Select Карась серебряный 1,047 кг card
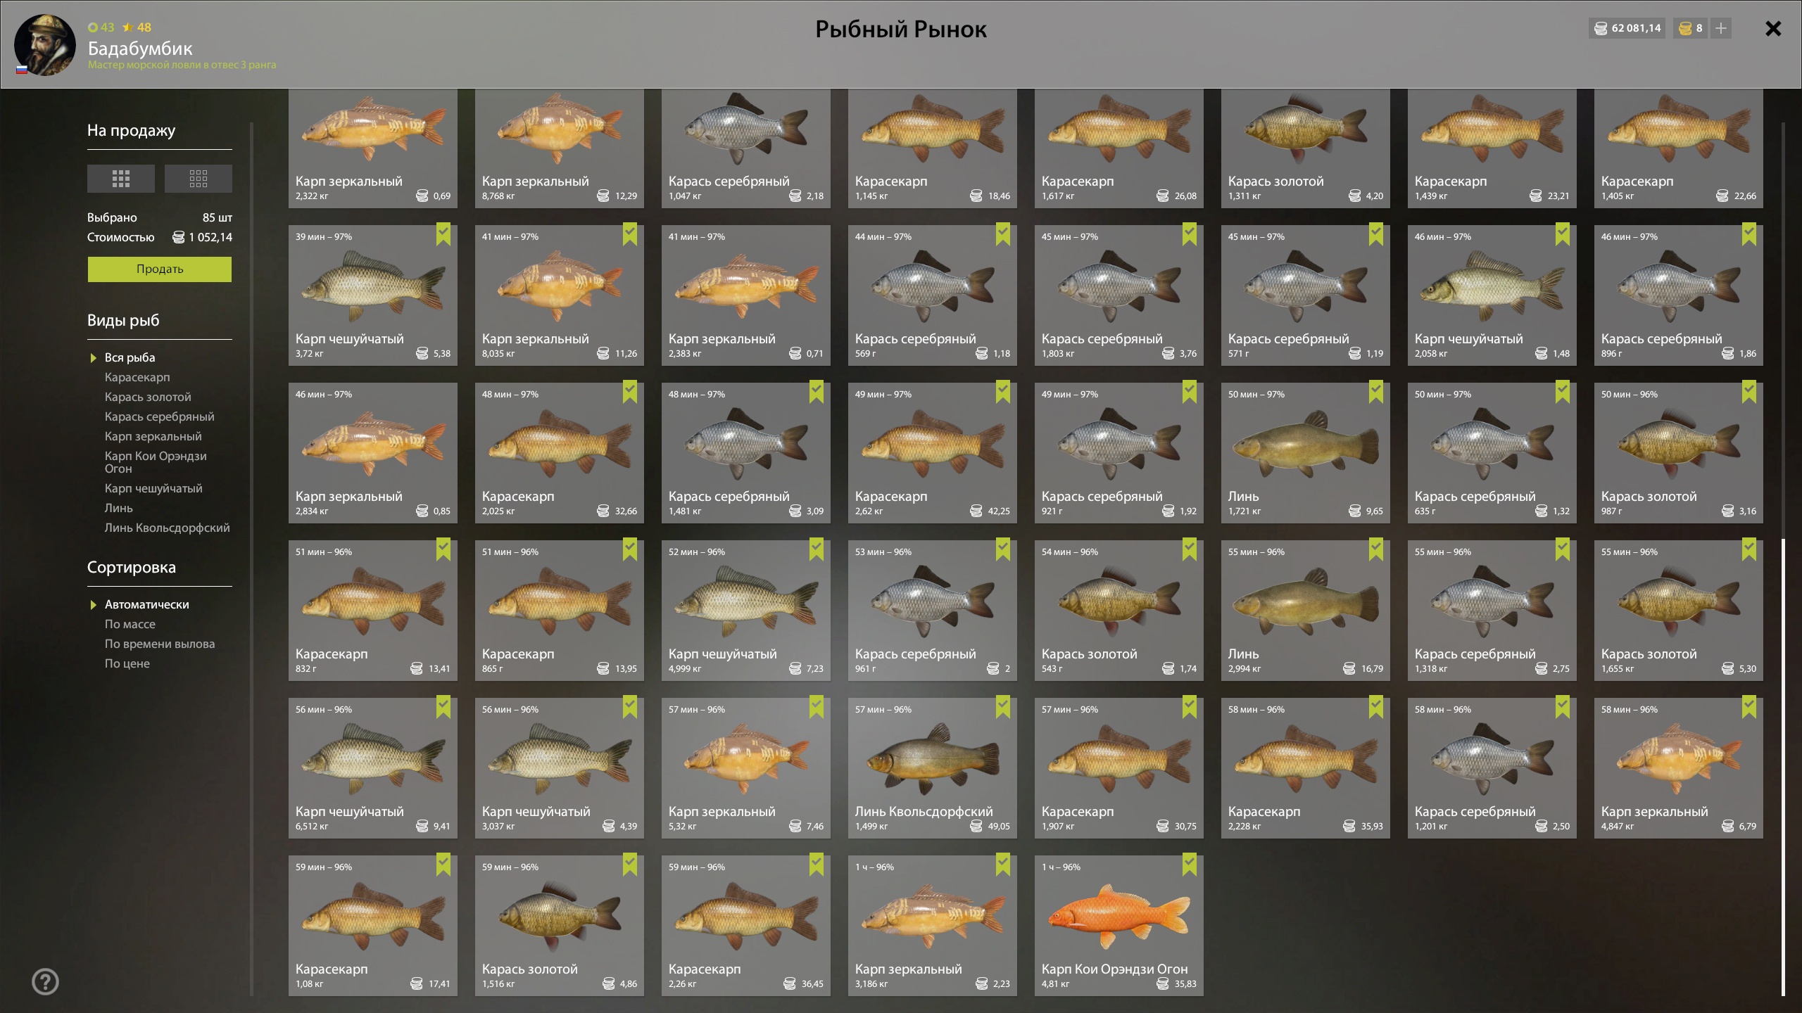1802x1013 pixels. click(746, 148)
